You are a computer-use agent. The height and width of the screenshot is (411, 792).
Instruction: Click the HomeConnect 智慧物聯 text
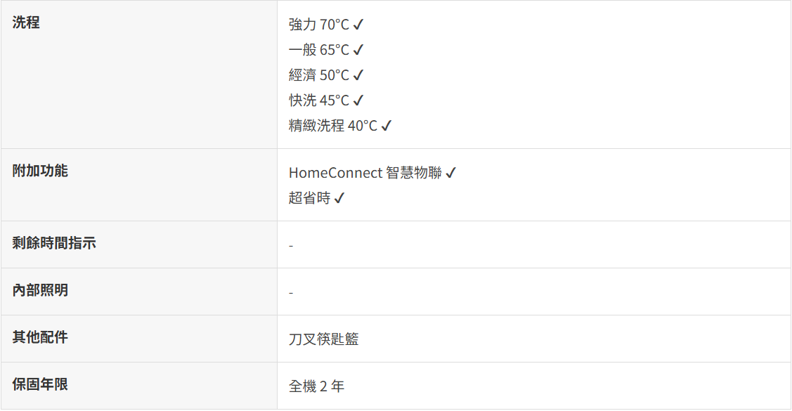pyautogui.click(x=365, y=173)
